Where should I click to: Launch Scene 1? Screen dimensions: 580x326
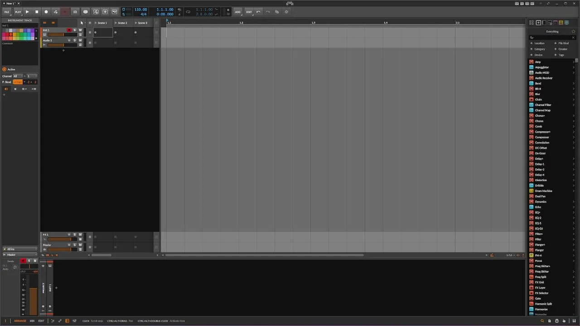pyautogui.click(x=96, y=23)
